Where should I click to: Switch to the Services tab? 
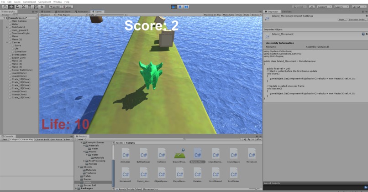click(x=287, y=11)
